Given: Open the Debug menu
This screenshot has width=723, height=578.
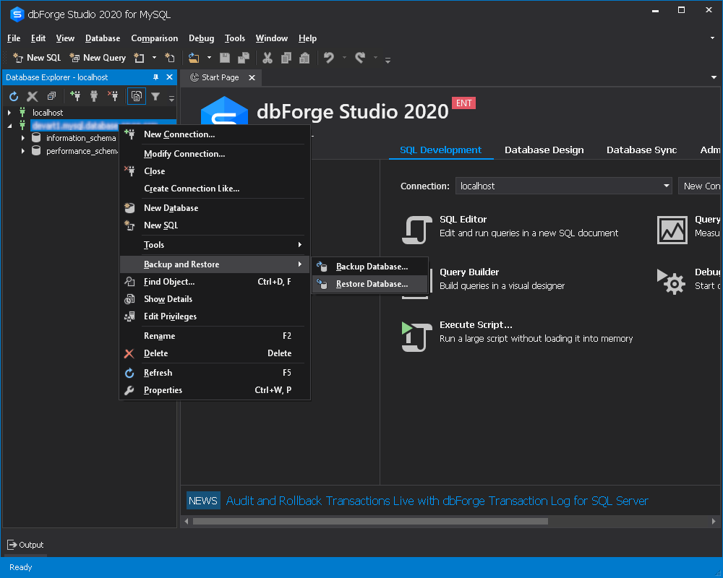Looking at the screenshot, I should tap(202, 38).
